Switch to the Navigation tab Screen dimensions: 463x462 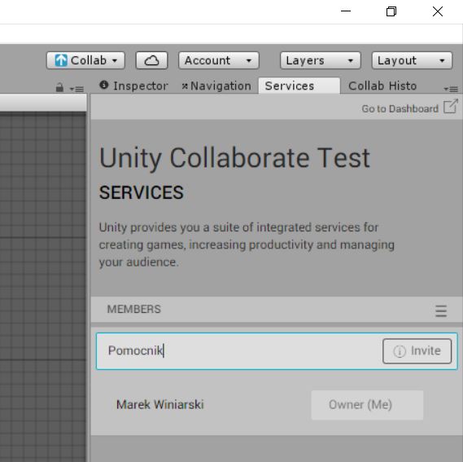coord(216,86)
